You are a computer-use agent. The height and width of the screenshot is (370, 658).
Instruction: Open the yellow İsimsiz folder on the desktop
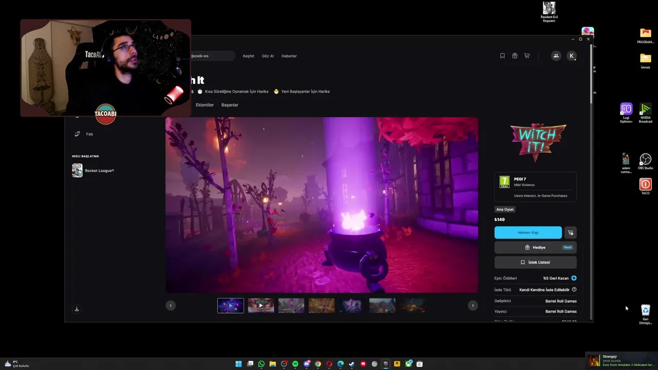tap(646, 61)
